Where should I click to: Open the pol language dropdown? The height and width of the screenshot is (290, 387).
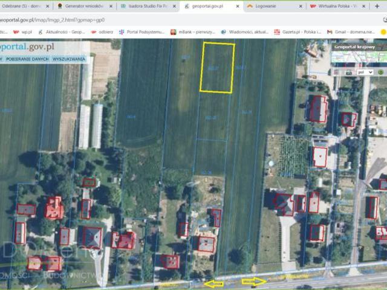[366, 72]
